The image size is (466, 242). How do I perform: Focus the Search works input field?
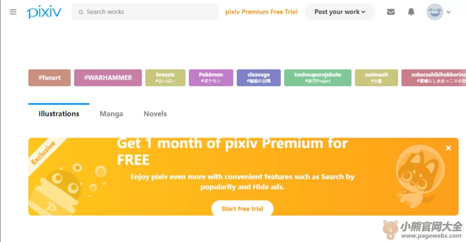tap(145, 12)
